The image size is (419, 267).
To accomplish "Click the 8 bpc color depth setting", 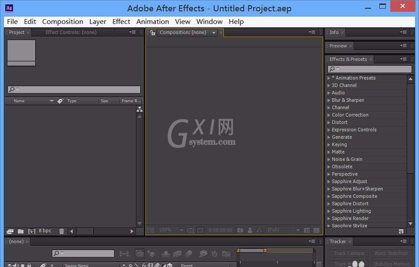I will tap(45, 231).
